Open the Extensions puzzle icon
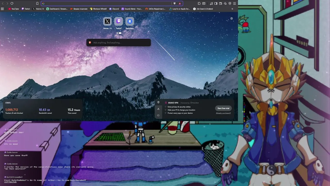Screen dimensions: 330x186 click(x=199, y=3)
